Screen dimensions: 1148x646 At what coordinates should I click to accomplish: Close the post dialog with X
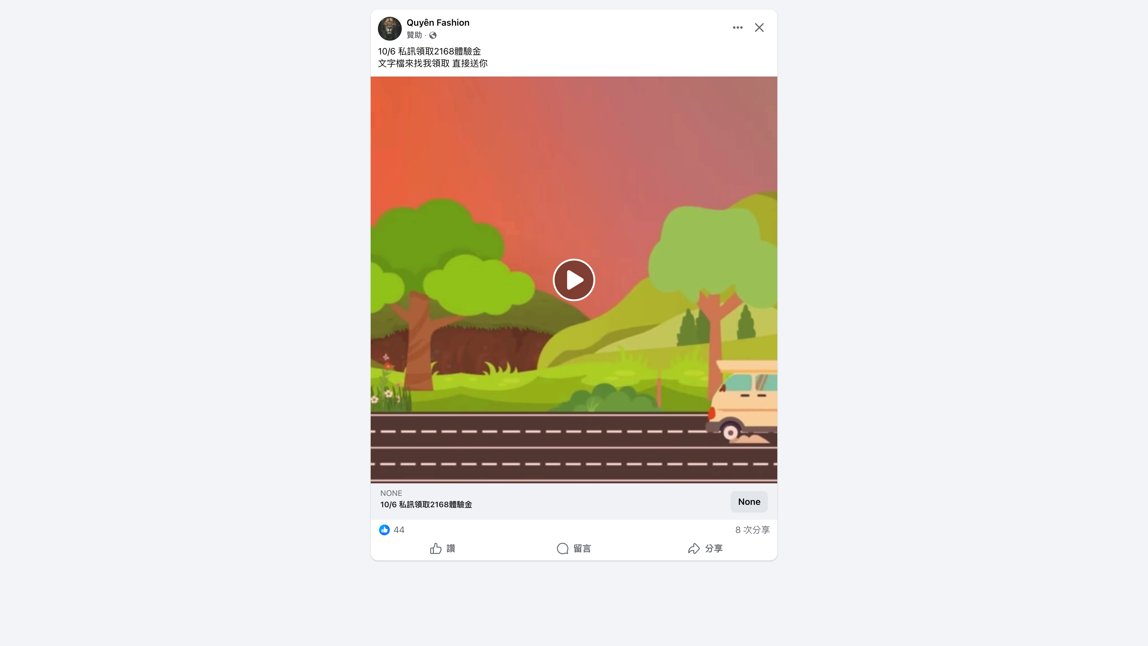point(759,28)
